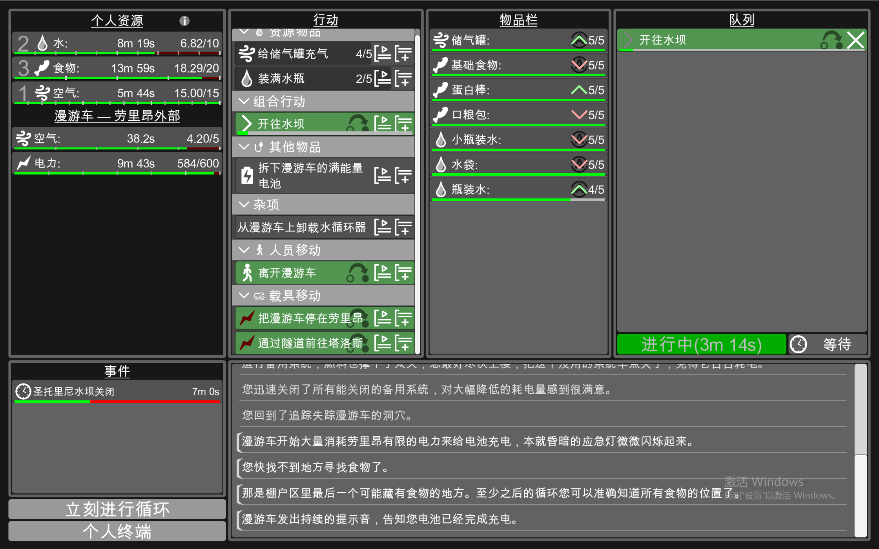Click clock icon on 等待 button

point(798,345)
